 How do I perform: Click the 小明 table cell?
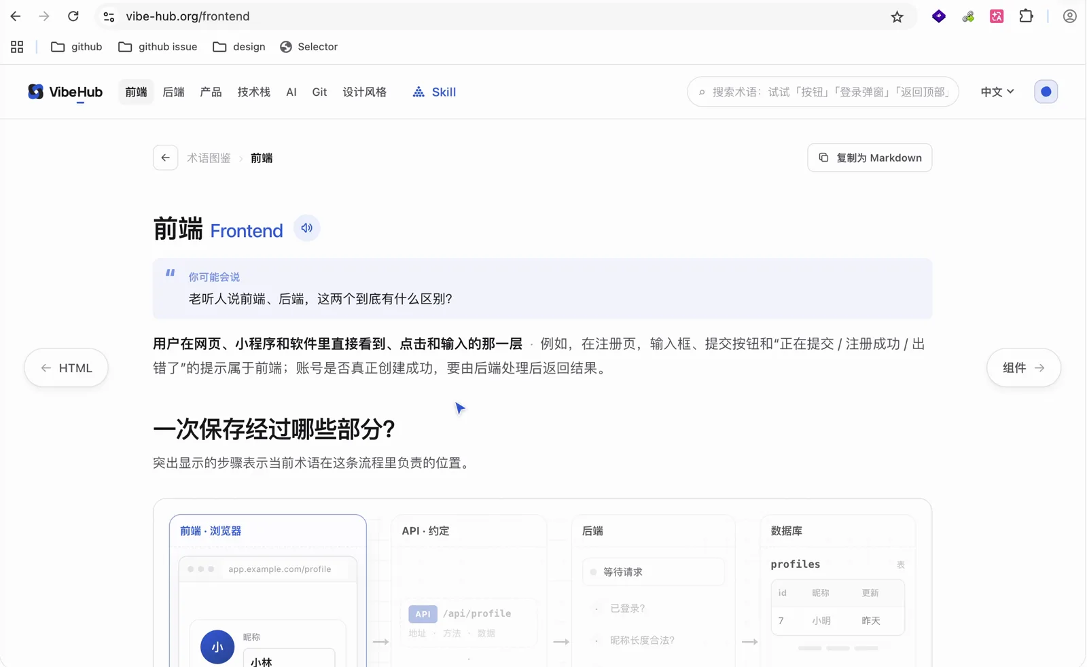click(821, 621)
